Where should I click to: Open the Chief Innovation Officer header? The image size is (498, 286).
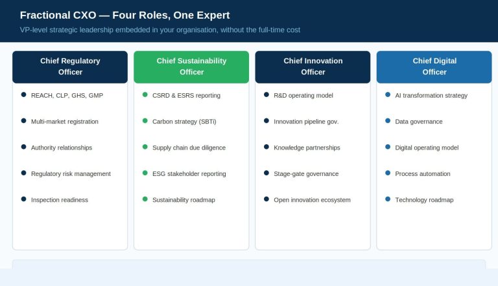(x=313, y=67)
